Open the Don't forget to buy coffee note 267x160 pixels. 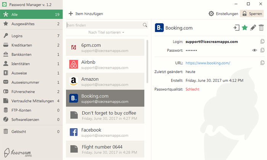(105, 115)
